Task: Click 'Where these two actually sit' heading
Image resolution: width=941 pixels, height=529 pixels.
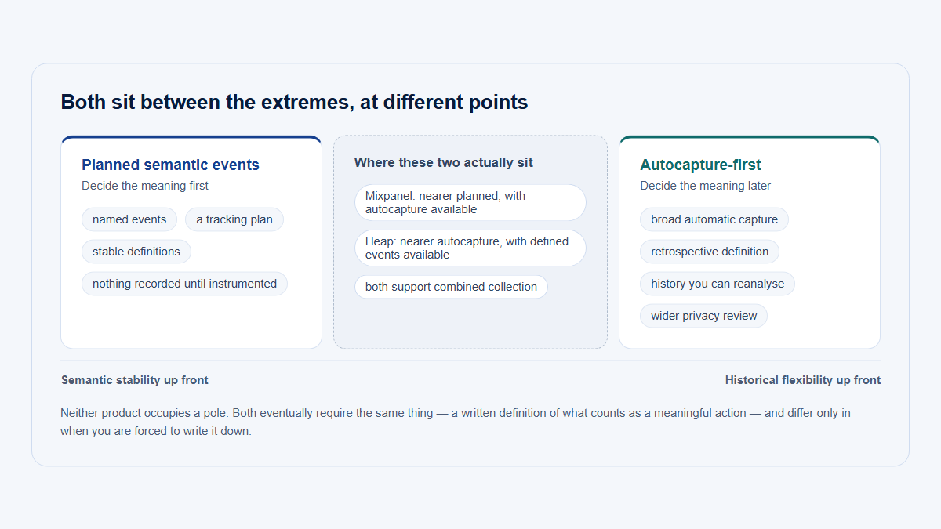Action: click(x=443, y=162)
